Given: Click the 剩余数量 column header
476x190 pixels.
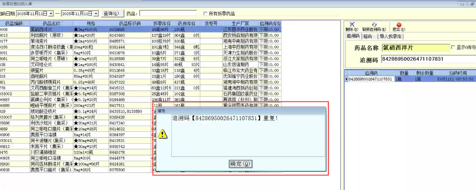Looking at the screenshot, I should click(x=425, y=73).
